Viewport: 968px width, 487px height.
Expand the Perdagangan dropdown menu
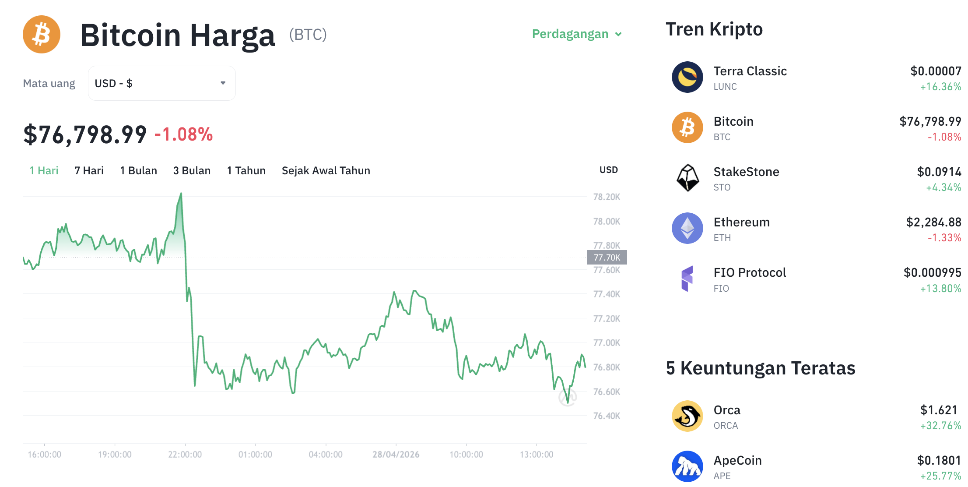click(x=576, y=34)
